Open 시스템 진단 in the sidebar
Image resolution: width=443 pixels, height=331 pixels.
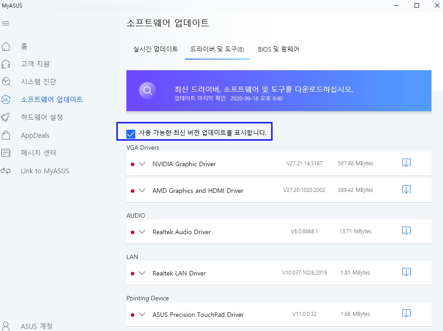tap(39, 82)
